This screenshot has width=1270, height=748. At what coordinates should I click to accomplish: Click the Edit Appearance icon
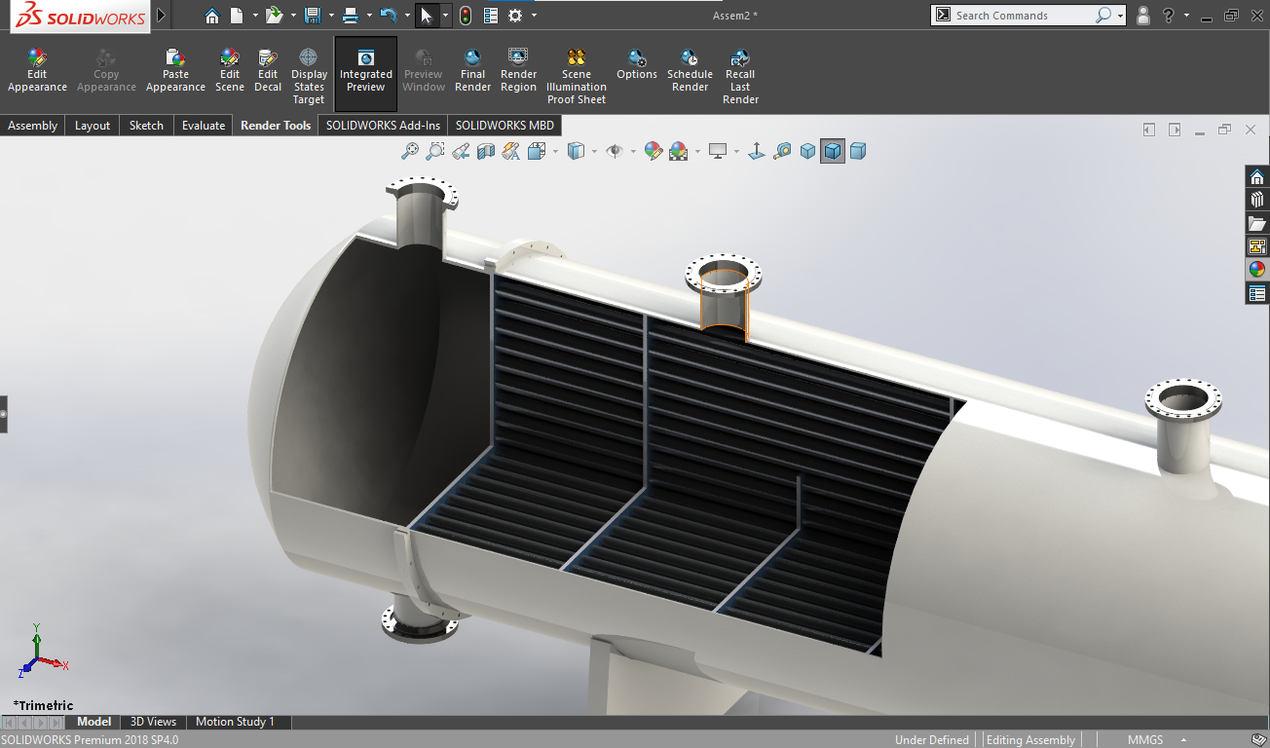37,58
